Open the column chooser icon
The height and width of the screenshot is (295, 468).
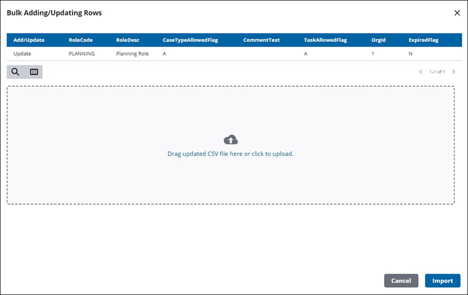tap(34, 72)
